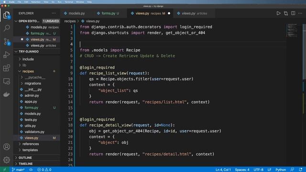The image size is (306, 172).
Task: Select the Python language mode
Action: (x=281, y=170)
